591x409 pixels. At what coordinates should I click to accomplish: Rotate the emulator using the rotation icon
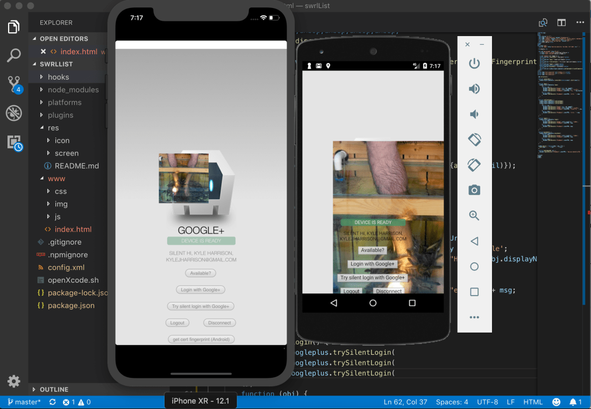point(474,139)
